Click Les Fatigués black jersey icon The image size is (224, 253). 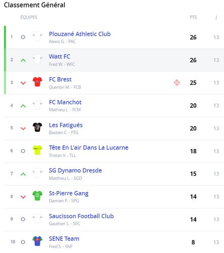37,127
